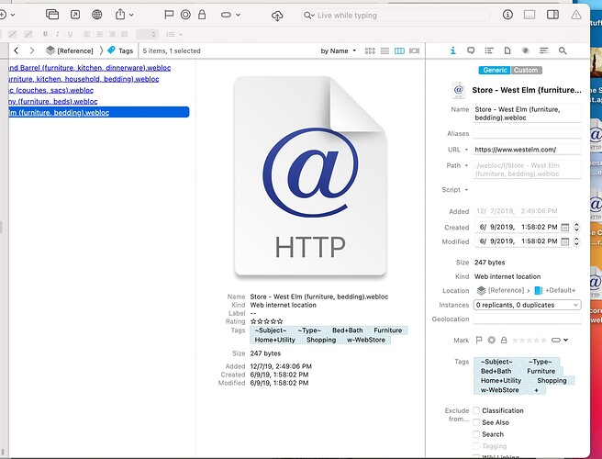Screen dimensions: 602x459
Task: Enable Exclude from Search checkbox
Action: click(x=476, y=434)
